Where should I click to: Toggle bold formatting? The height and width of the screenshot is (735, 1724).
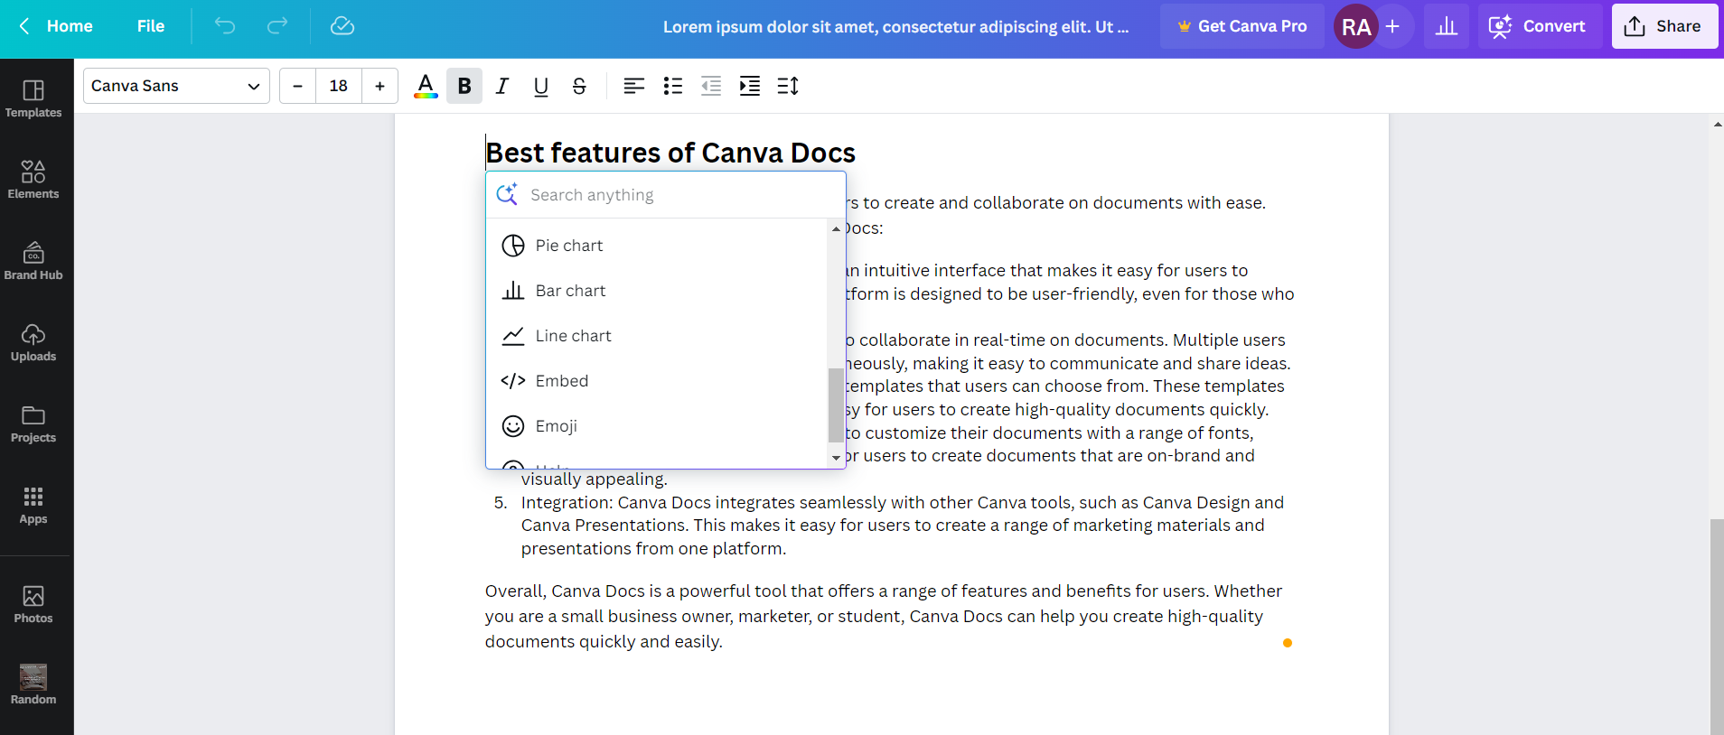click(464, 86)
